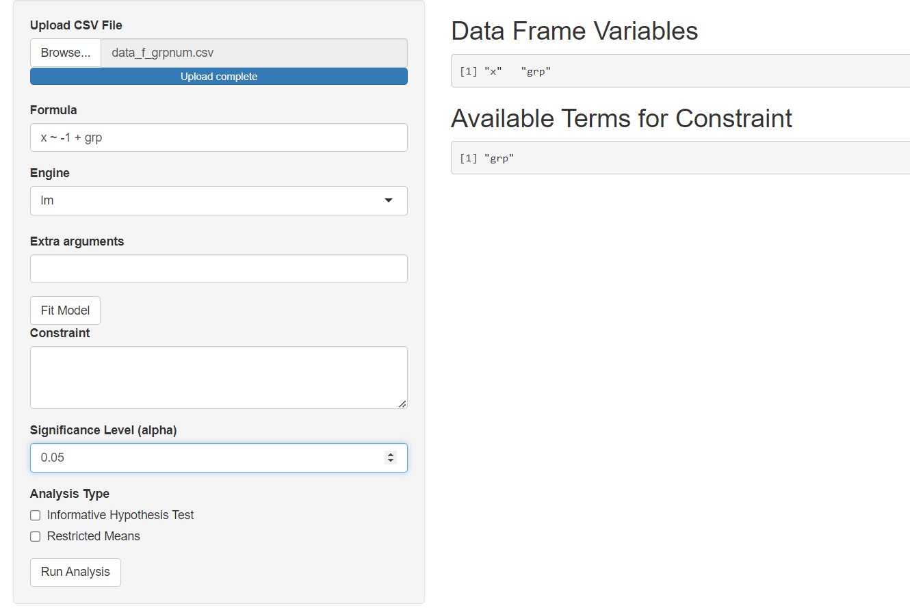Click the Significance Level alpha field
The width and height of the screenshot is (910, 608).
219,458
